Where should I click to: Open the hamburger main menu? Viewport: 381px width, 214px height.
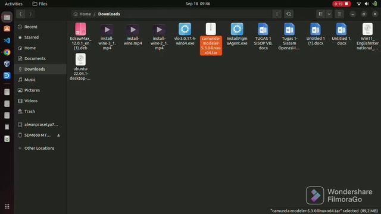339,14
